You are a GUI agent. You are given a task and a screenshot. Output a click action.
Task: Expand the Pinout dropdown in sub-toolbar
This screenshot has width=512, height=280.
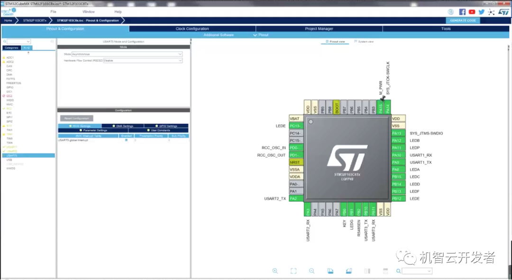click(x=261, y=35)
